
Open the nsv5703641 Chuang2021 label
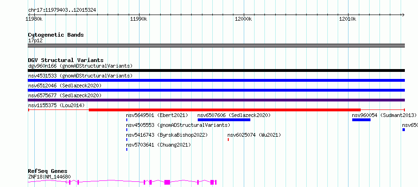click(158, 145)
